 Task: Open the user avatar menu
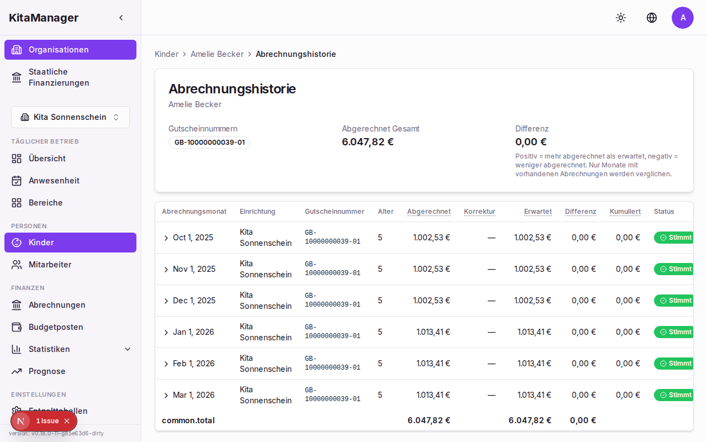pos(683,18)
